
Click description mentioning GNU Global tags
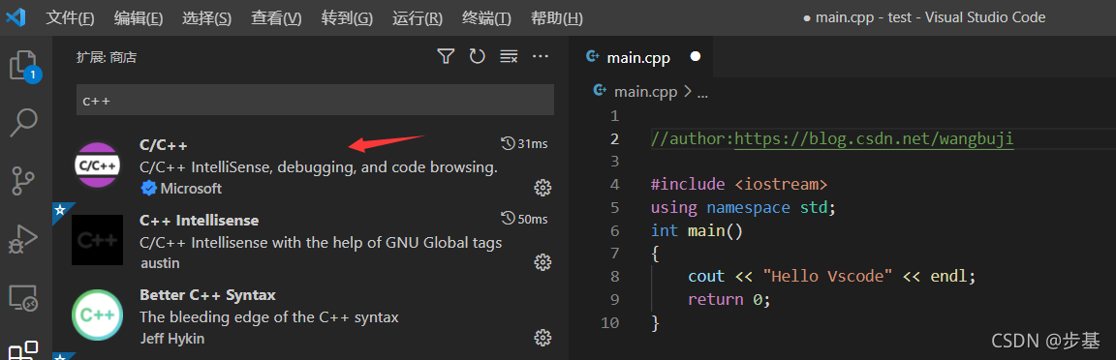click(x=321, y=243)
